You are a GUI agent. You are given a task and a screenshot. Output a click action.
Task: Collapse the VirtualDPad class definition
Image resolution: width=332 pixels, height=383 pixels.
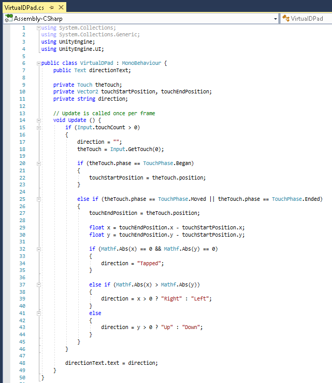coord(38,63)
